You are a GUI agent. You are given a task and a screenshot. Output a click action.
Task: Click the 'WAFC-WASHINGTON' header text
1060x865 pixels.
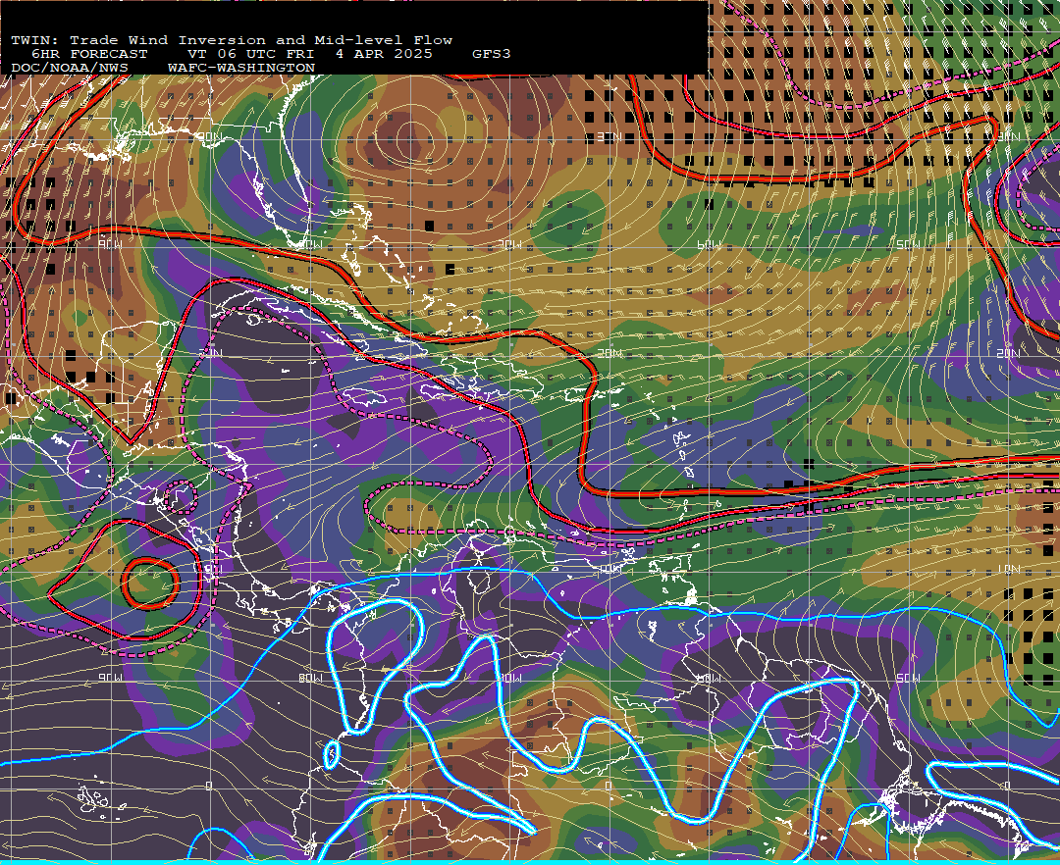[x=241, y=69]
